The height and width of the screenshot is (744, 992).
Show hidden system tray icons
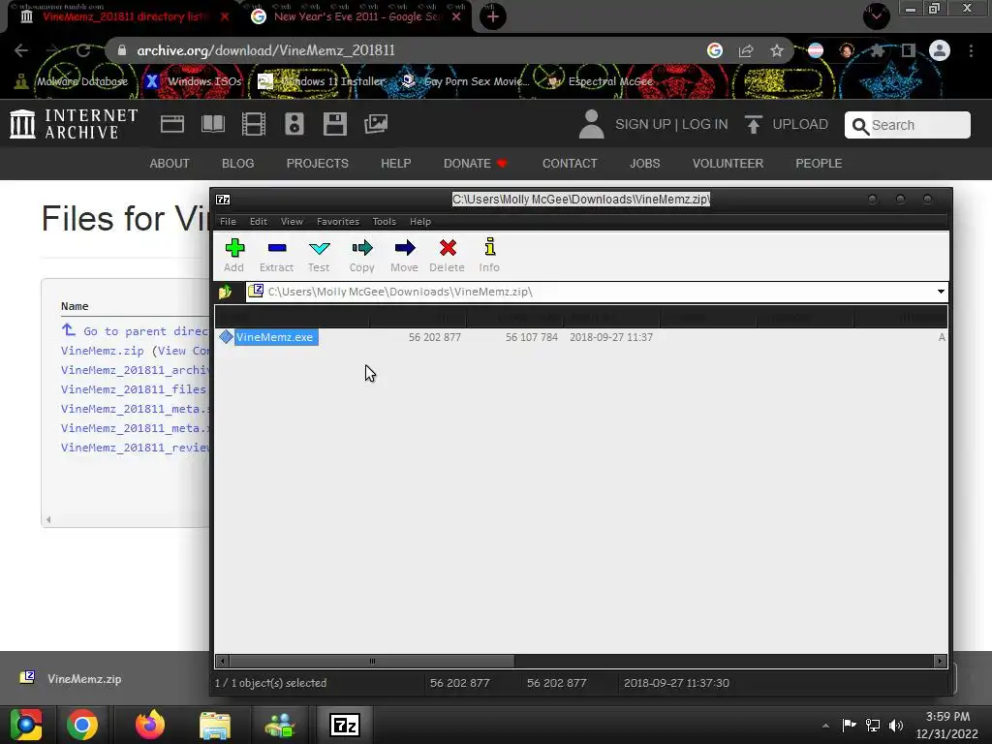tap(825, 726)
